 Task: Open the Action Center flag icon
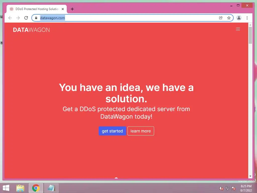(233, 188)
